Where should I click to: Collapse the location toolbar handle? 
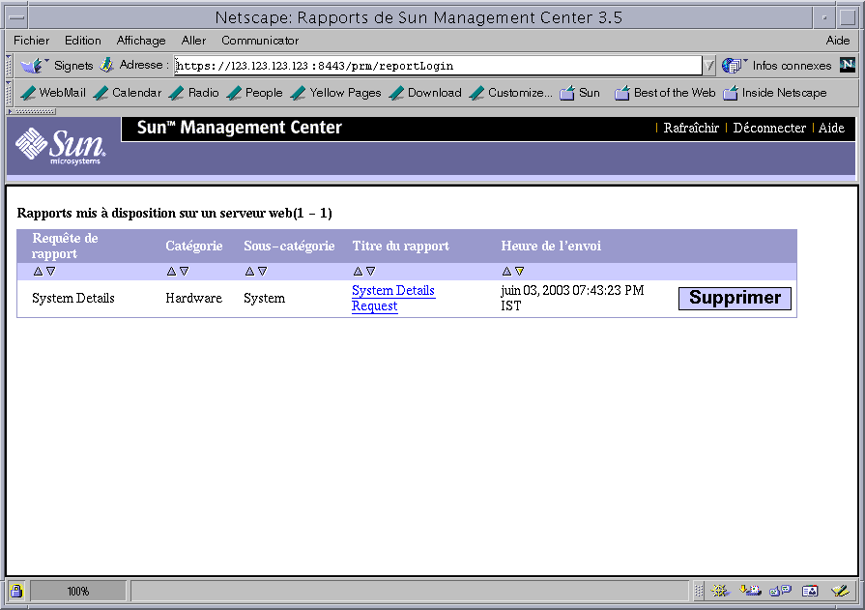pos(9,66)
